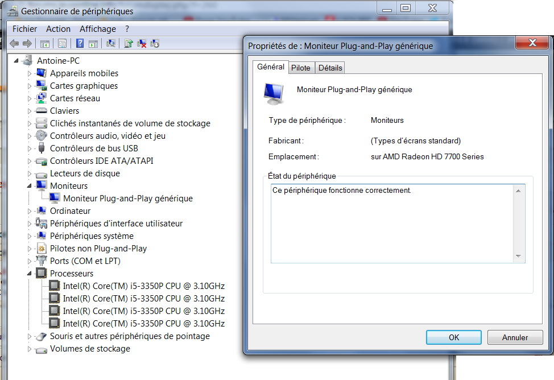This screenshot has height=380, width=554.
Task: Open the Affichage menu
Action: click(x=98, y=29)
